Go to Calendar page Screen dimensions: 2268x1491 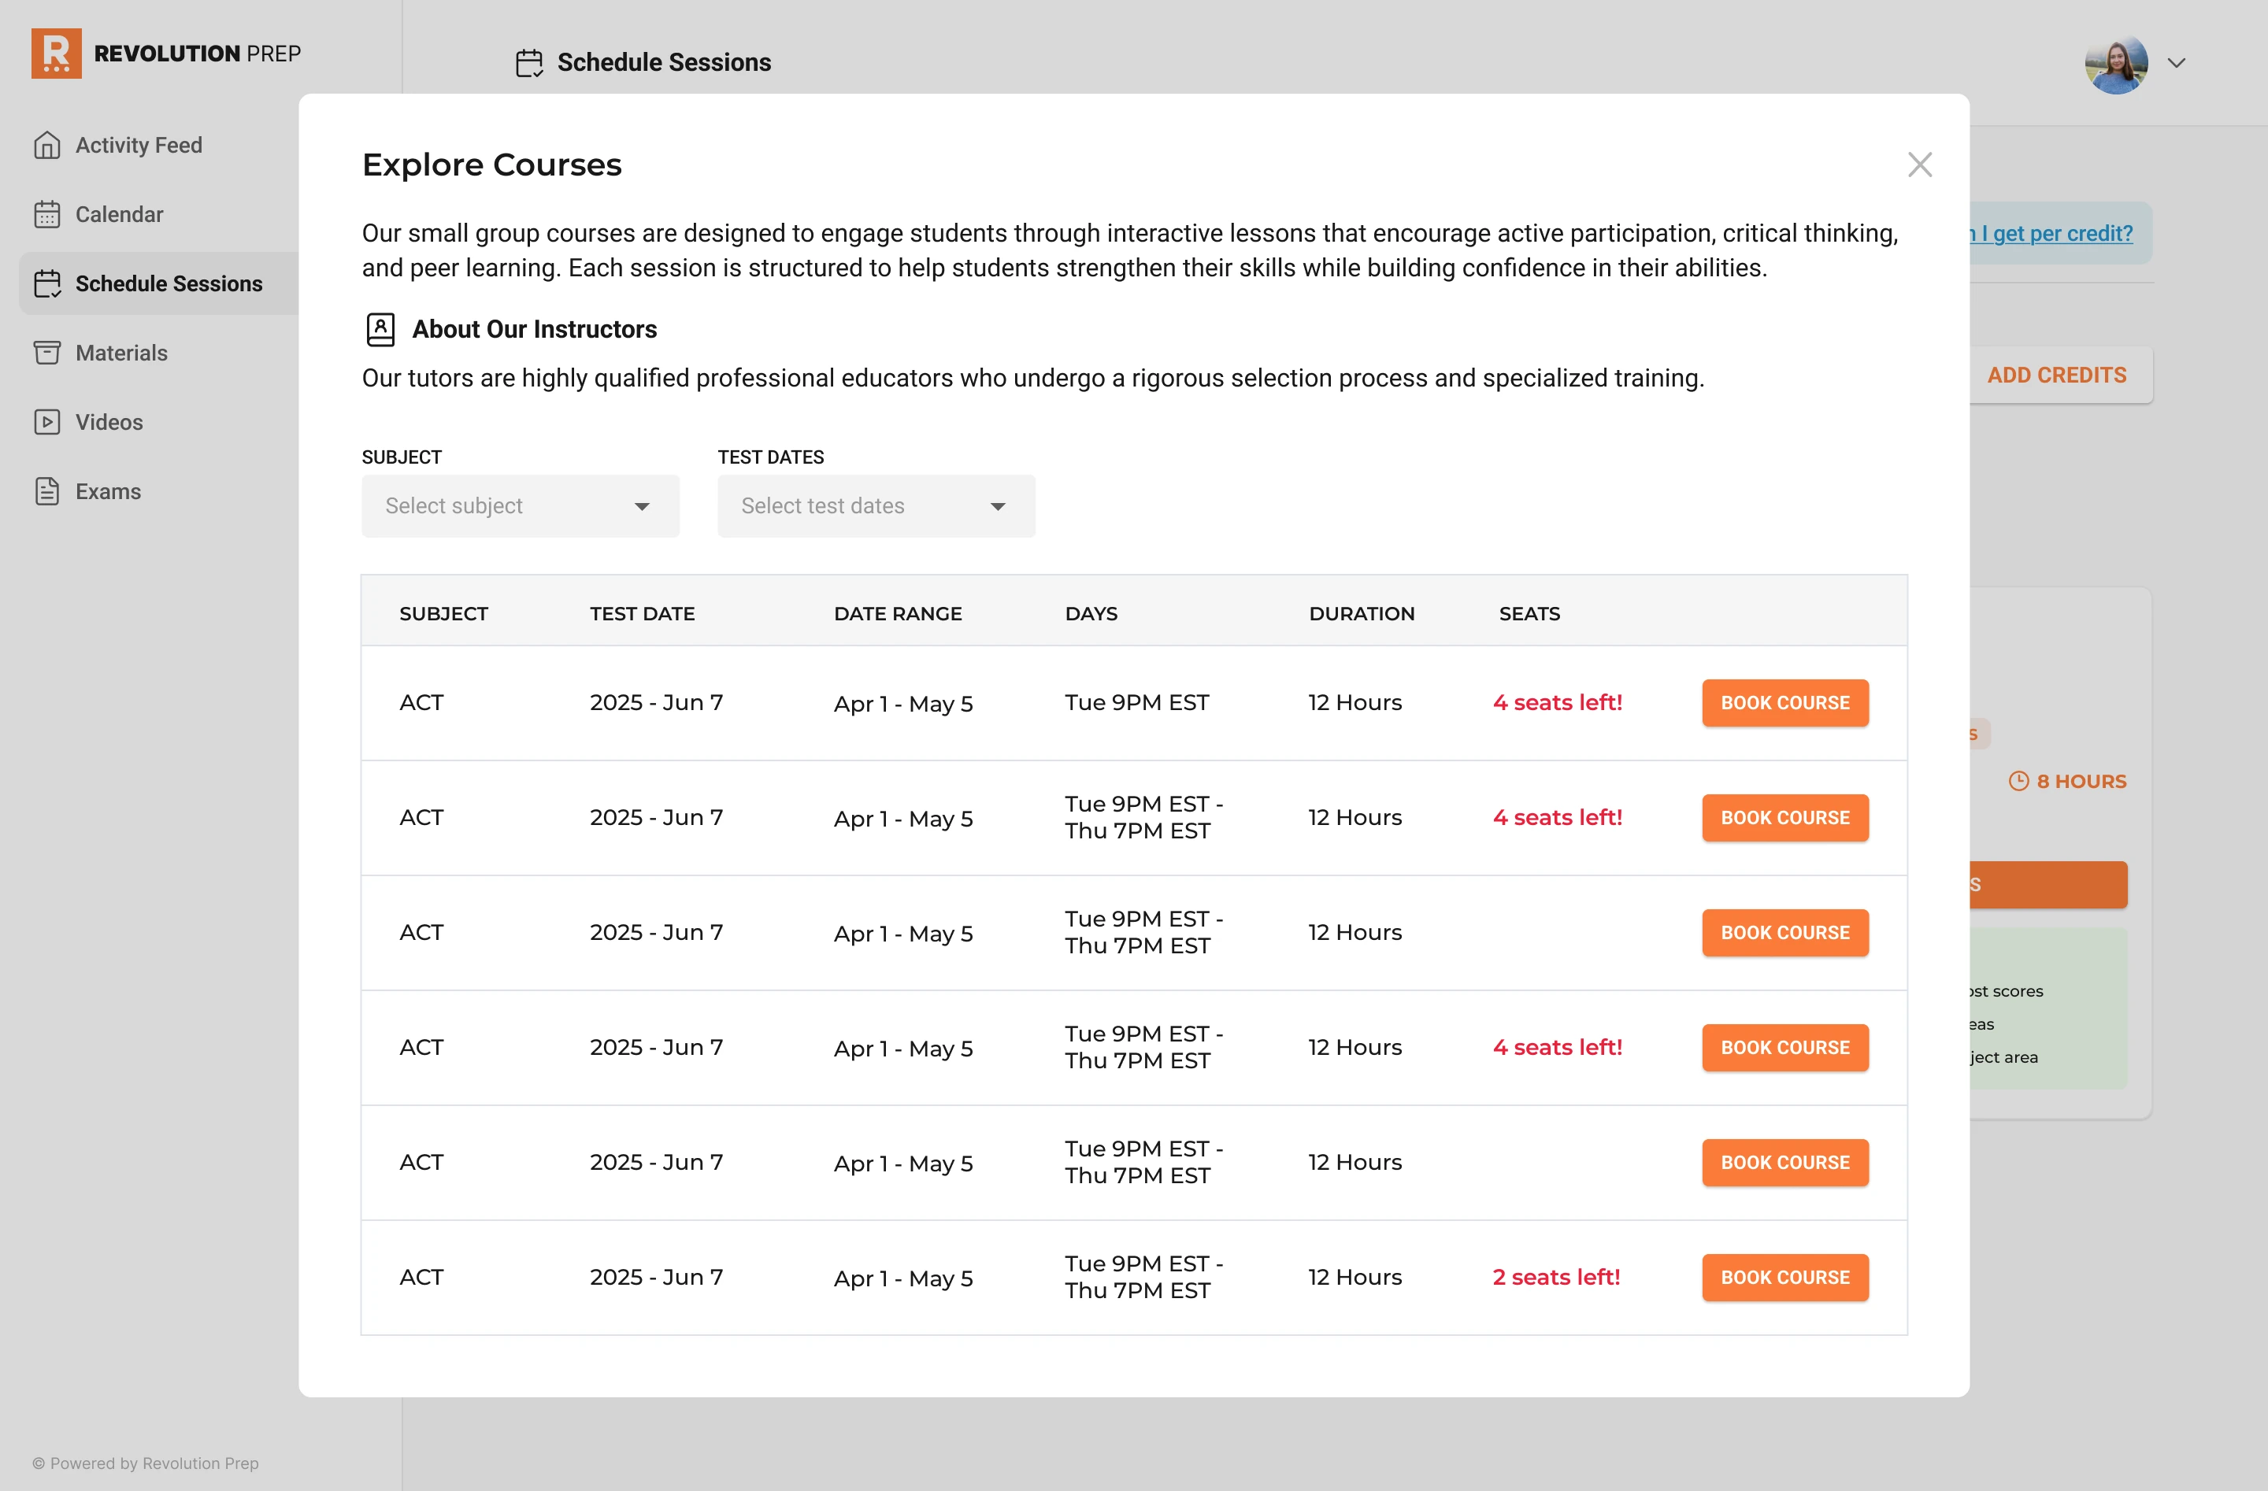click(119, 214)
